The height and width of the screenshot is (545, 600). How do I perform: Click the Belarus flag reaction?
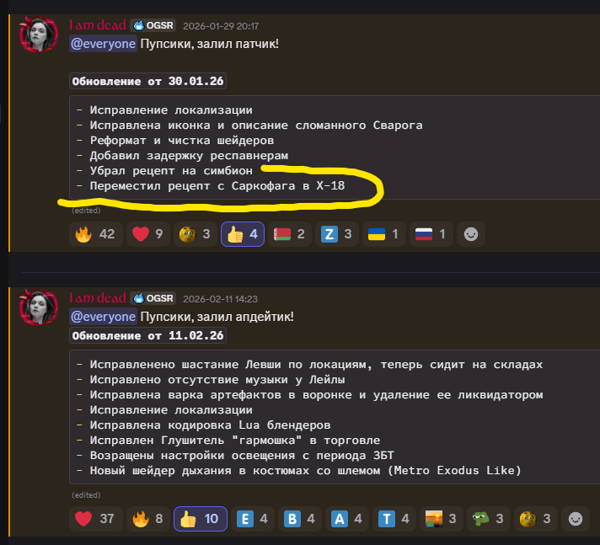pyautogui.click(x=290, y=234)
